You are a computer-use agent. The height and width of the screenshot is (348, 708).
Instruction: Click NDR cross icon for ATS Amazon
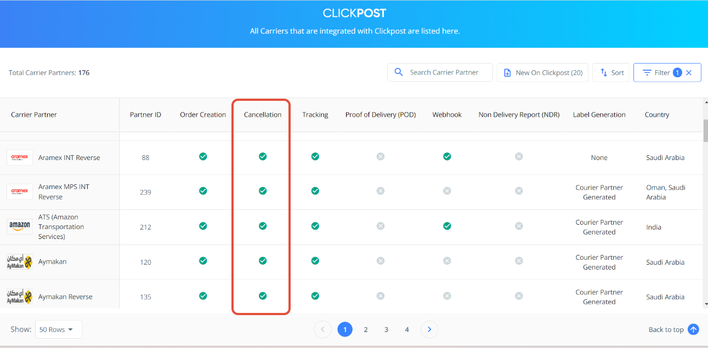(519, 226)
